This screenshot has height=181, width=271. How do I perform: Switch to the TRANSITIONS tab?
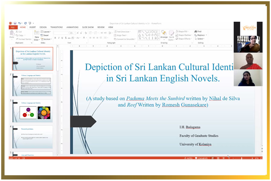57,27
